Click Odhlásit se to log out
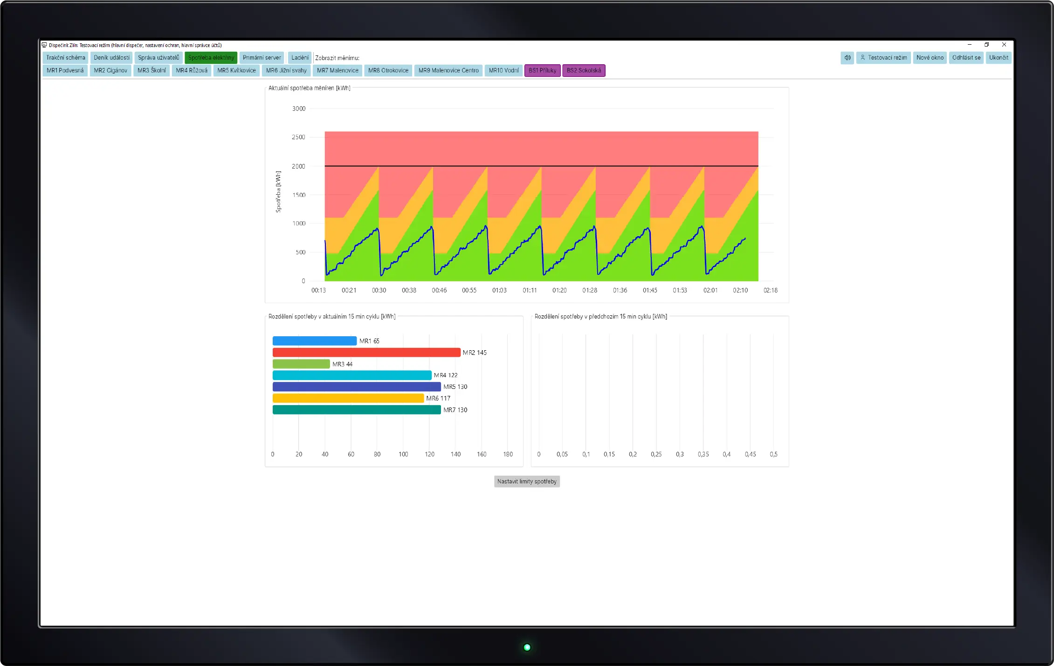This screenshot has height=666, width=1054. pyautogui.click(x=966, y=58)
